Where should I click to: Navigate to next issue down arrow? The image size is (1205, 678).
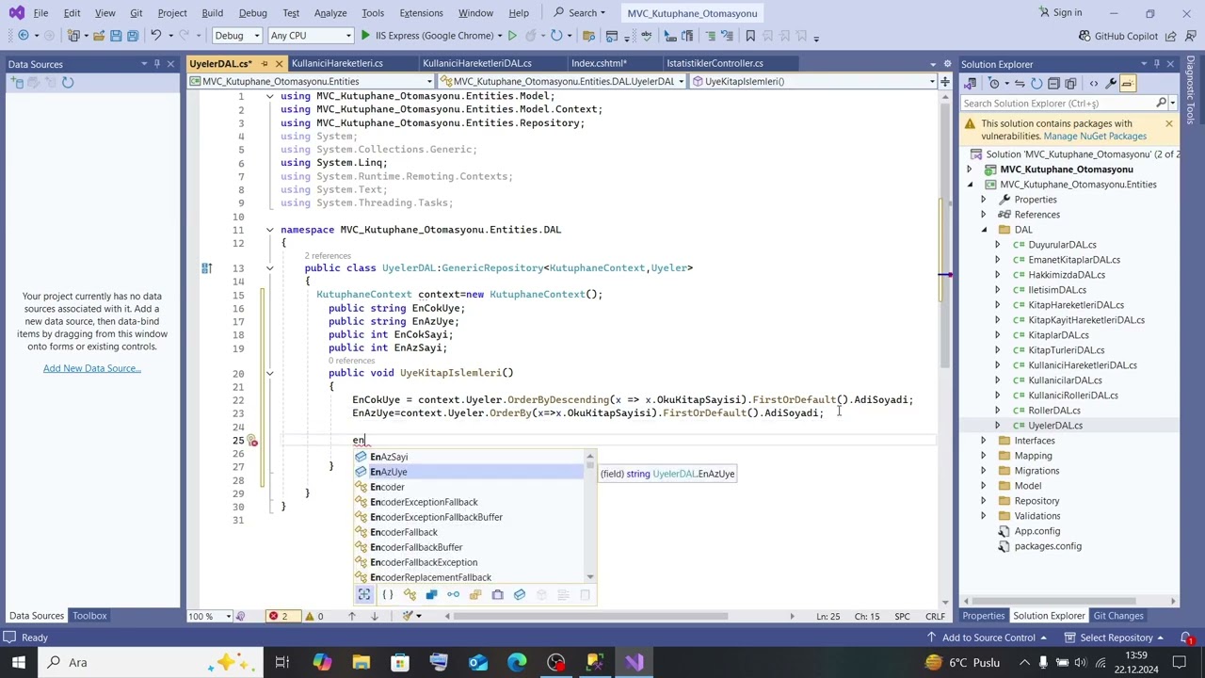(x=374, y=616)
